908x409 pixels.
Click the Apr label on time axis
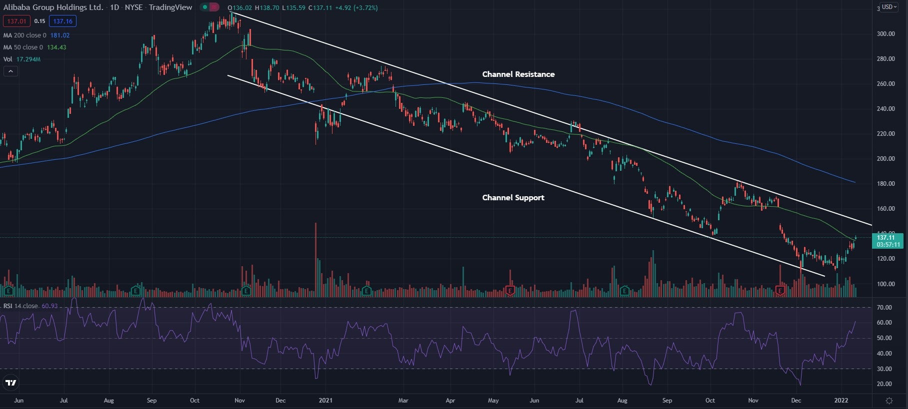(450, 401)
